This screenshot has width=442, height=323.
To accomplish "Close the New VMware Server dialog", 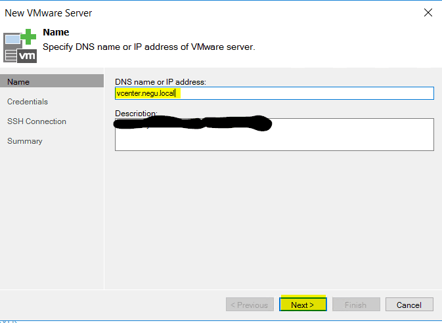I will point(428,12).
